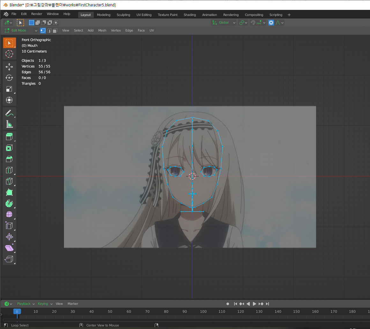Viewport: 370px width, 329px height.
Task: Set selection mode to Invert
Action: (50, 23)
